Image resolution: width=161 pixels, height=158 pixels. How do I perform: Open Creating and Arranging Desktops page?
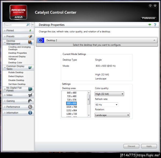point(19,48)
